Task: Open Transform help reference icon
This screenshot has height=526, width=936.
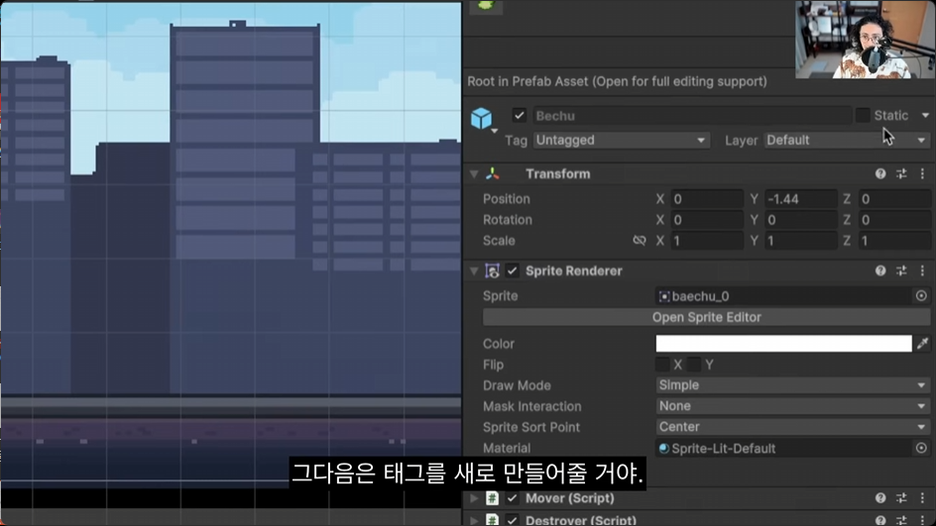Action: pyautogui.click(x=880, y=173)
